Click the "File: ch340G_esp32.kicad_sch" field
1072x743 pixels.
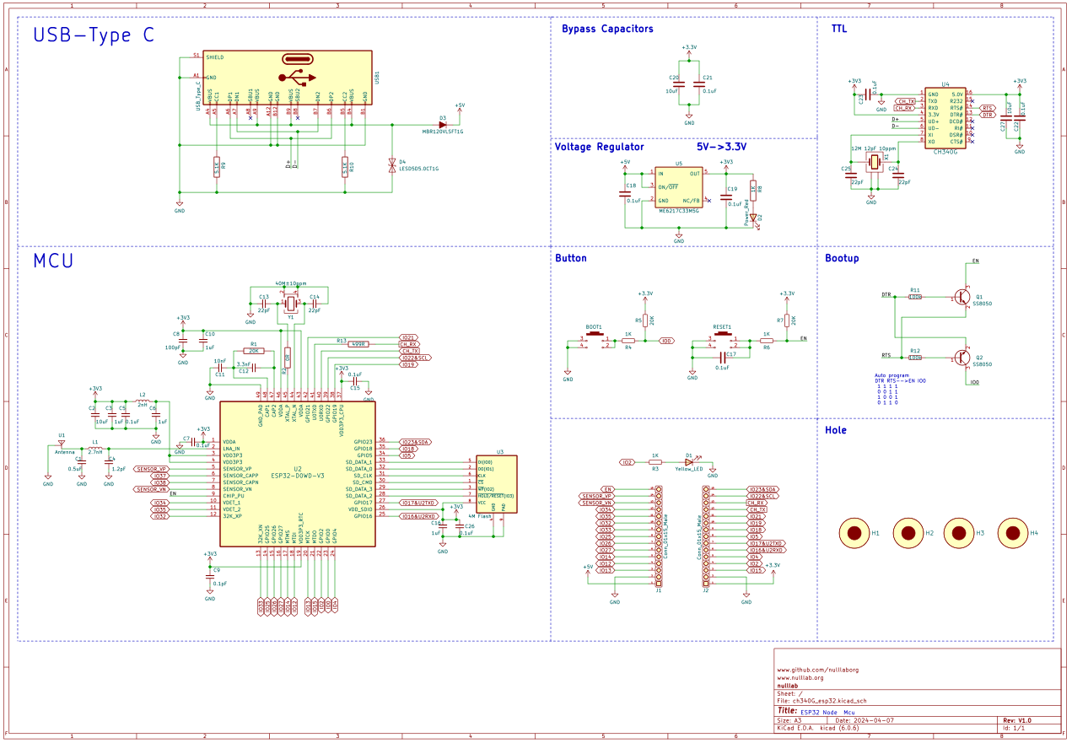822,701
